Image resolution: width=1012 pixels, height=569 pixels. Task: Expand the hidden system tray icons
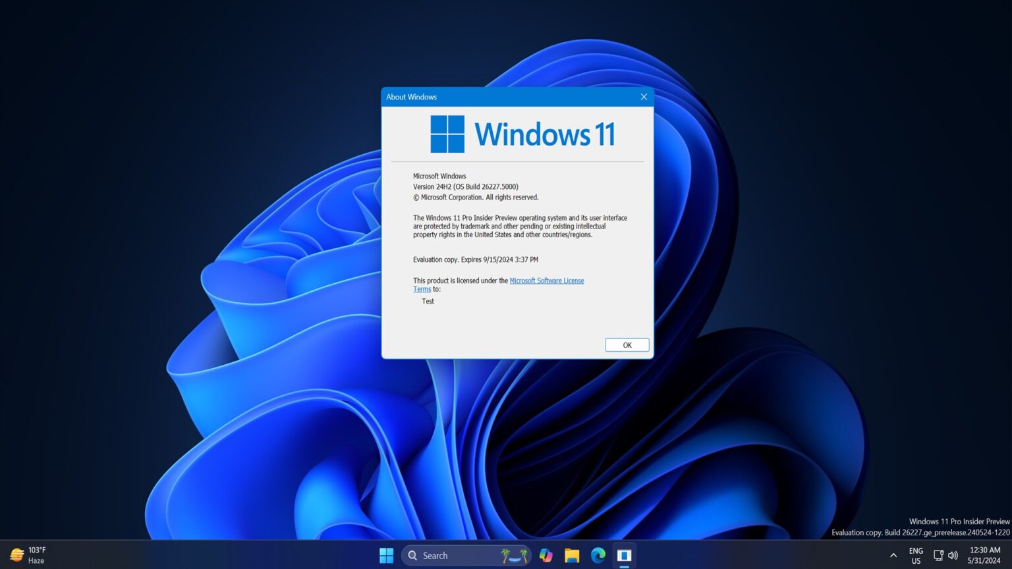(893, 555)
